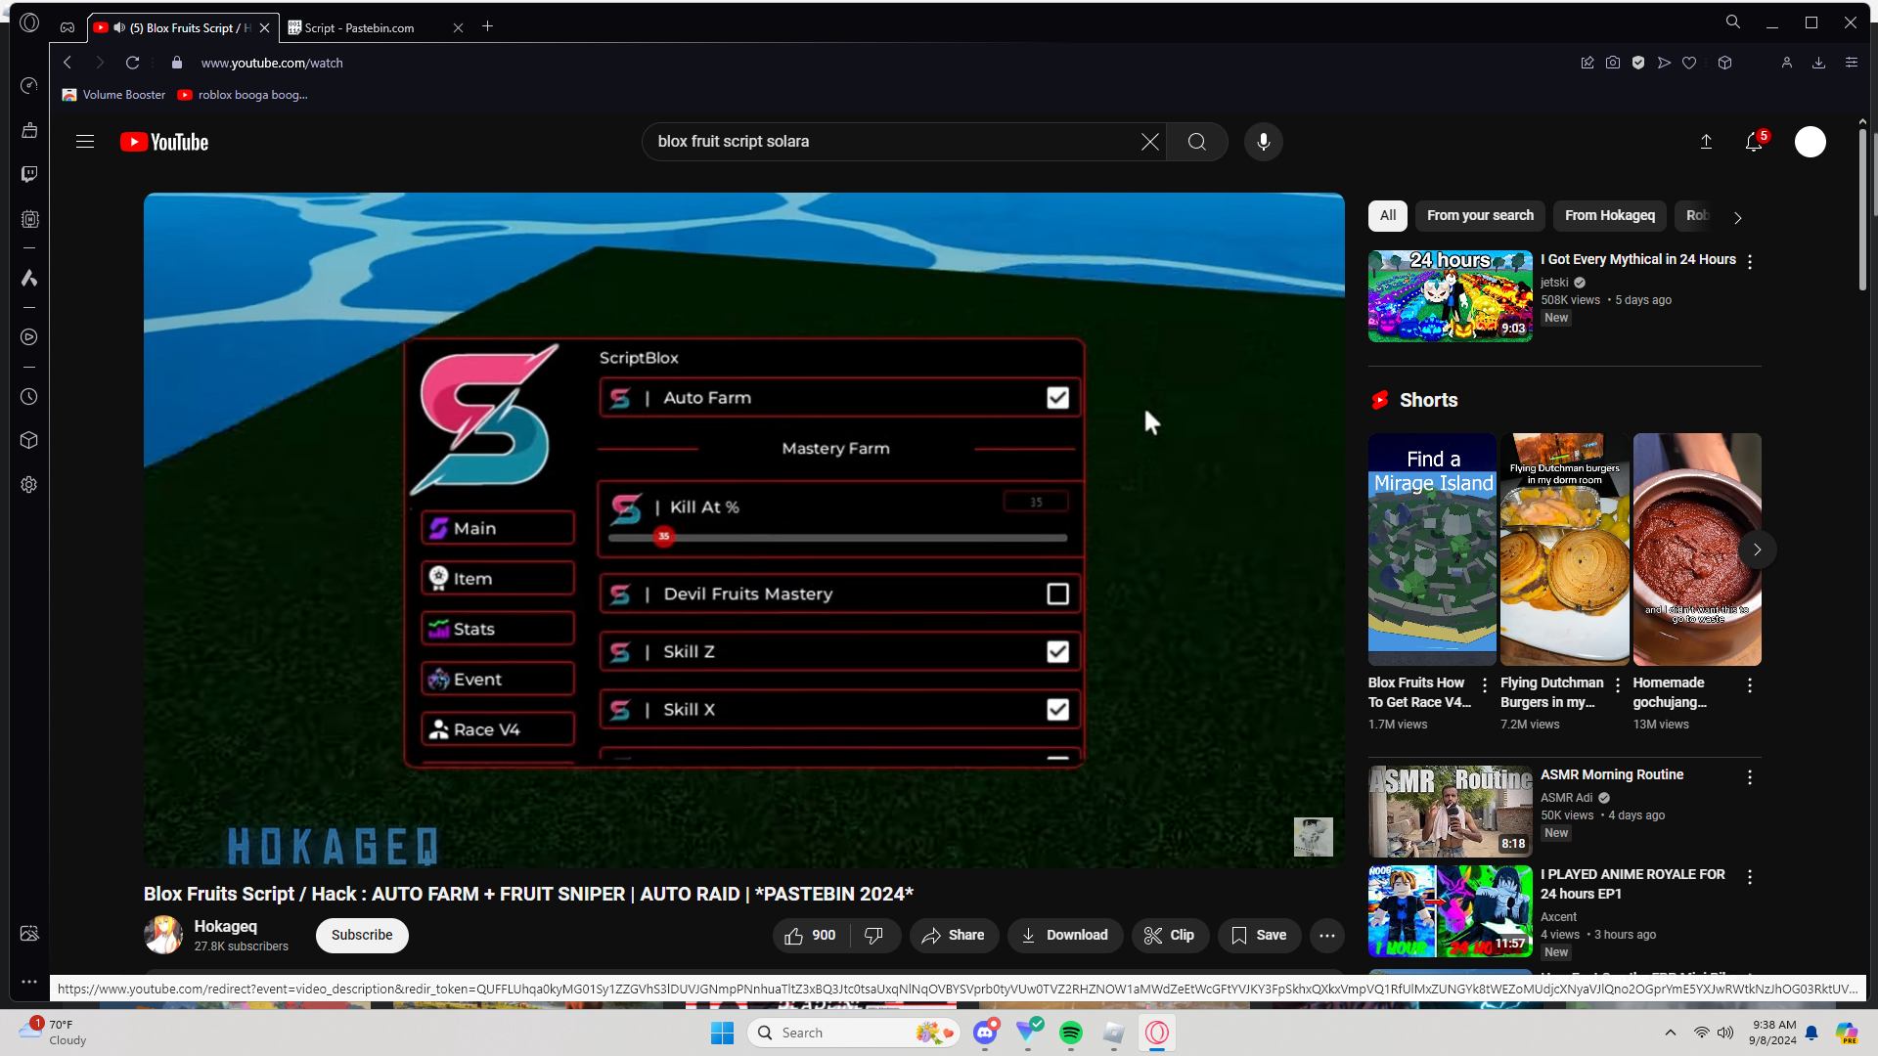
Task: Open Spotify from the taskbar
Action: [1070, 1033]
